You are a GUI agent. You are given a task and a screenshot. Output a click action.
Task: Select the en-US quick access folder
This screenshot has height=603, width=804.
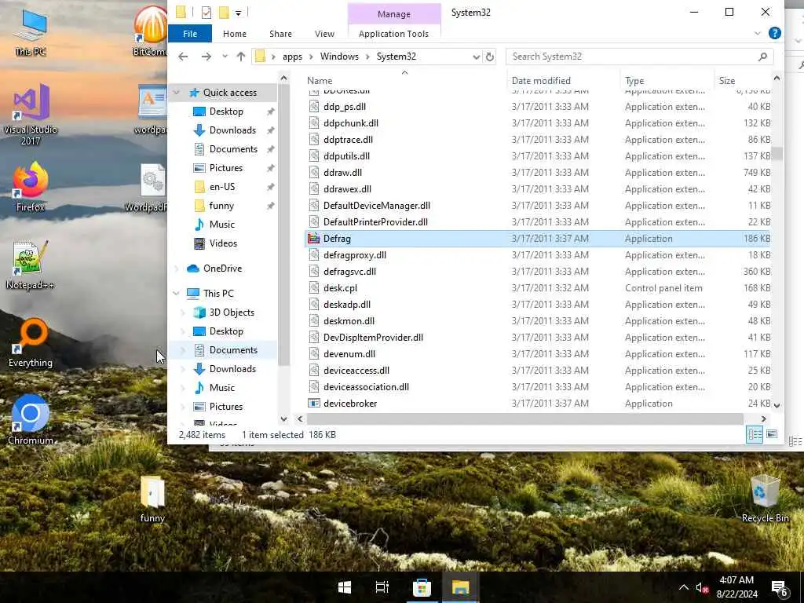[222, 187]
